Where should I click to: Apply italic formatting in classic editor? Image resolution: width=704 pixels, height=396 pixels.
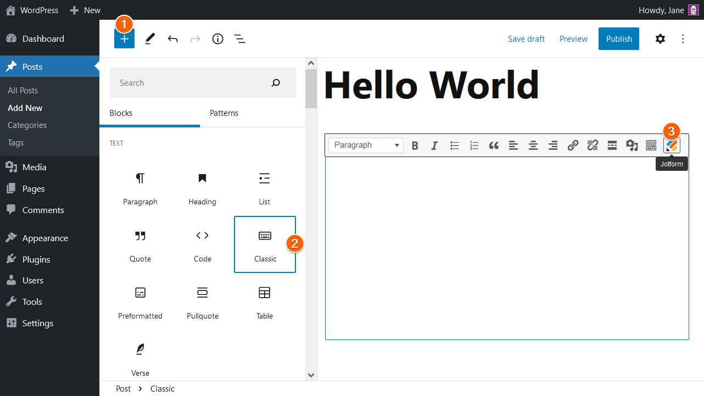pos(434,146)
